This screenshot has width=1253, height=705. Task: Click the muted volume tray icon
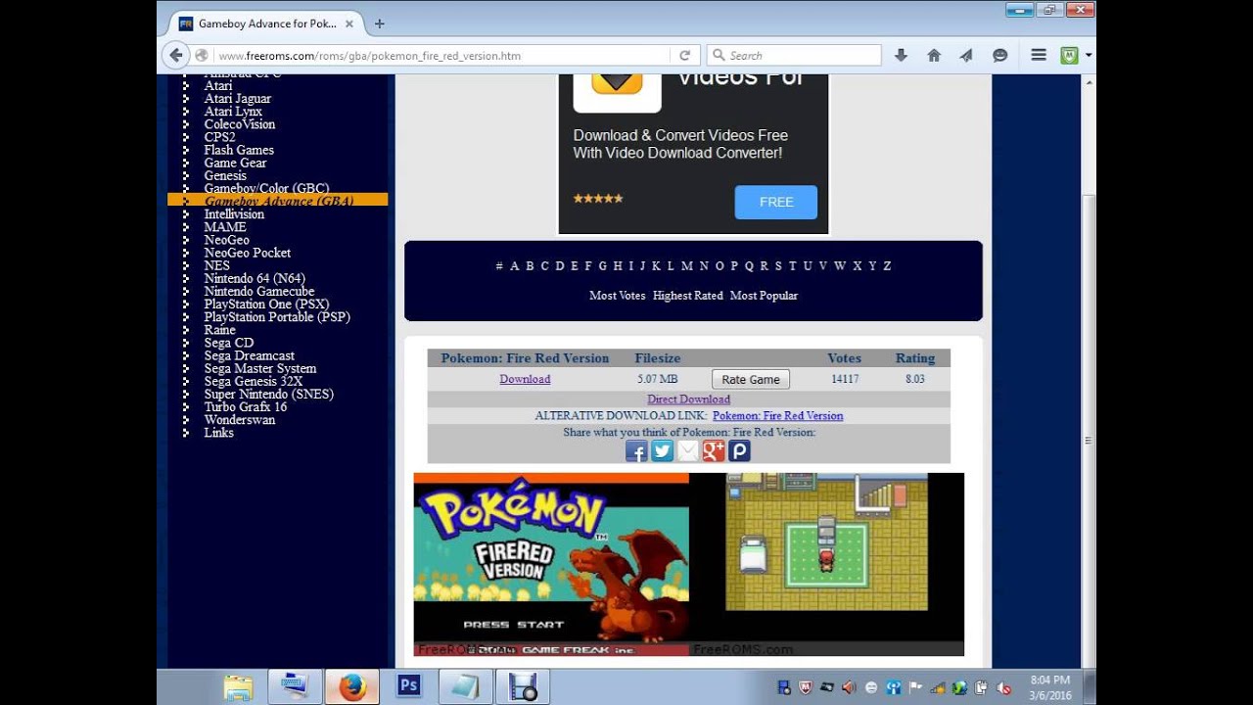click(x=1004, y=687)
